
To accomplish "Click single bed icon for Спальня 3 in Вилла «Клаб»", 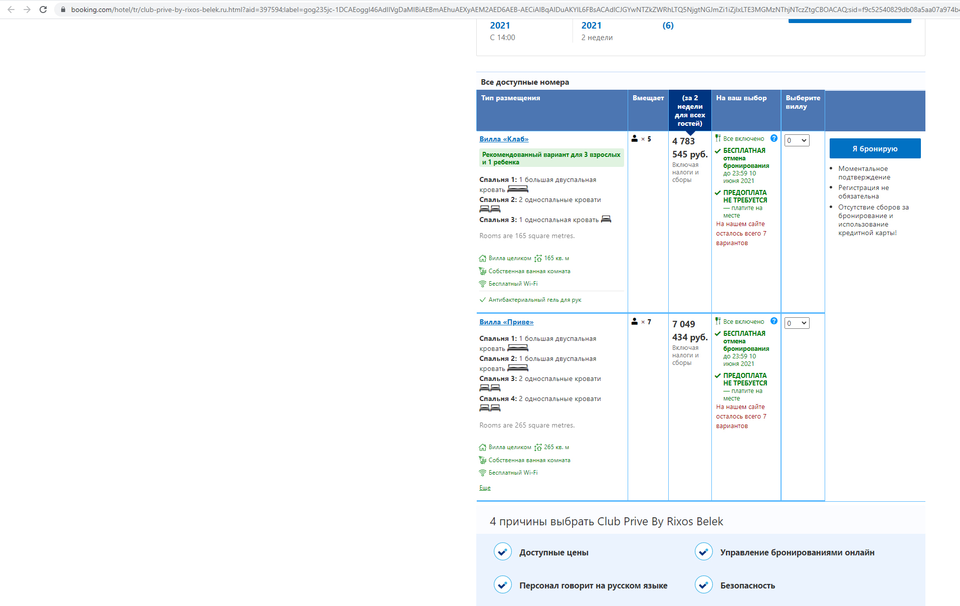I will coord(606,219).
